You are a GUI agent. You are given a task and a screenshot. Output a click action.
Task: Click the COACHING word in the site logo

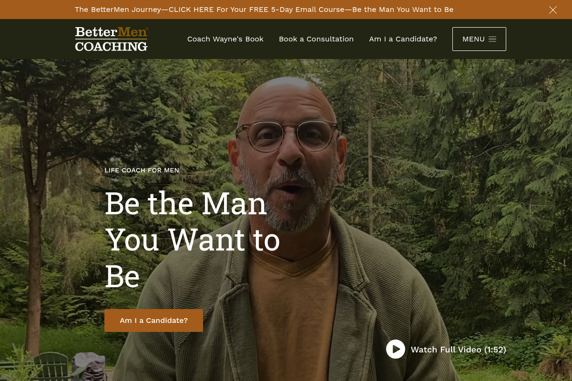coord(111,46)
